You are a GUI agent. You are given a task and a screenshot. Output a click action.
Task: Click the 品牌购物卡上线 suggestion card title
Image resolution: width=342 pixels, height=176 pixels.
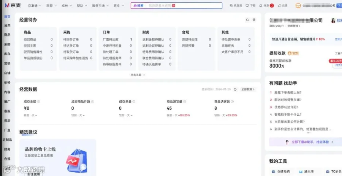[x=40, y=149]
